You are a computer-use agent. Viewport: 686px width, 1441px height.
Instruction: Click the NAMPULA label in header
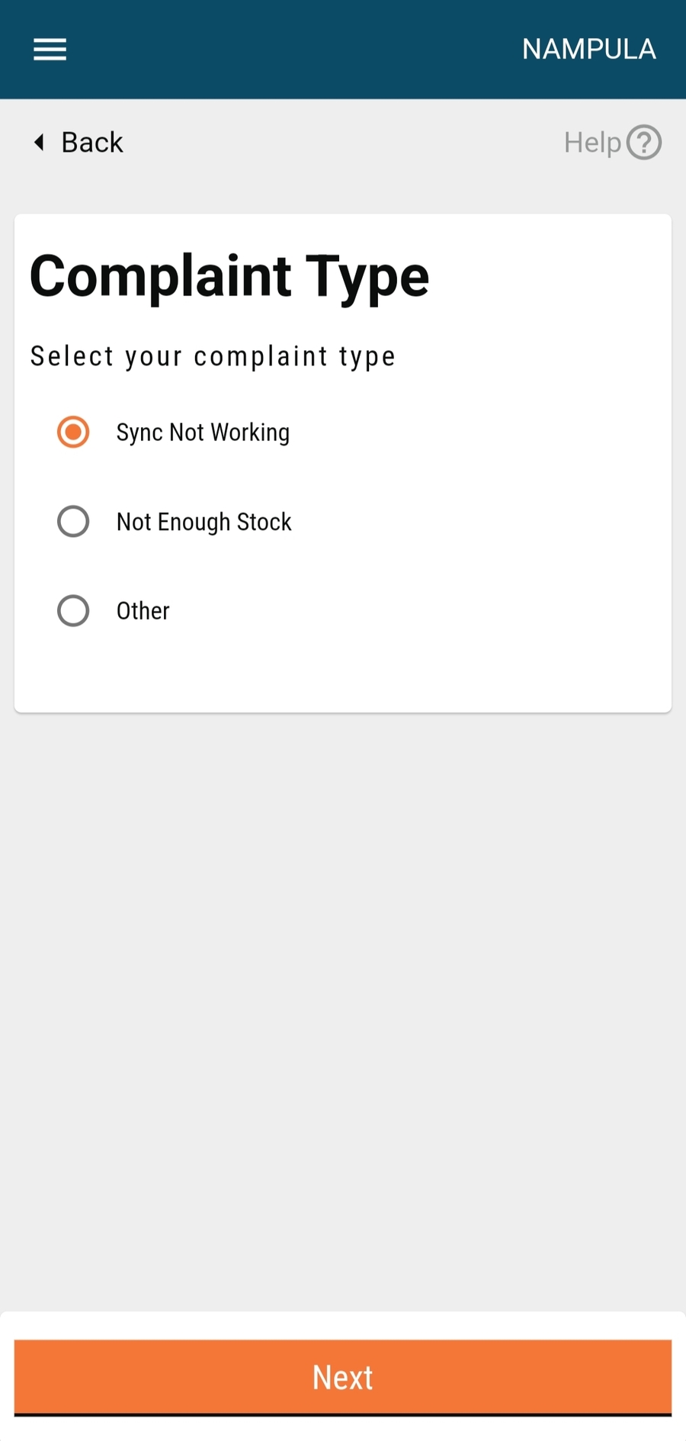pyautogui.click(x=588, y=50)
